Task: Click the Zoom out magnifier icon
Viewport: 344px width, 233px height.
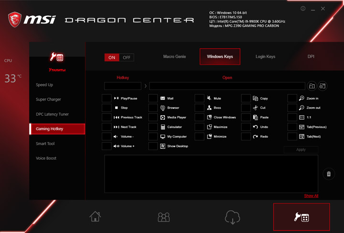Action: pyautogui.click(x=301, y=108)
